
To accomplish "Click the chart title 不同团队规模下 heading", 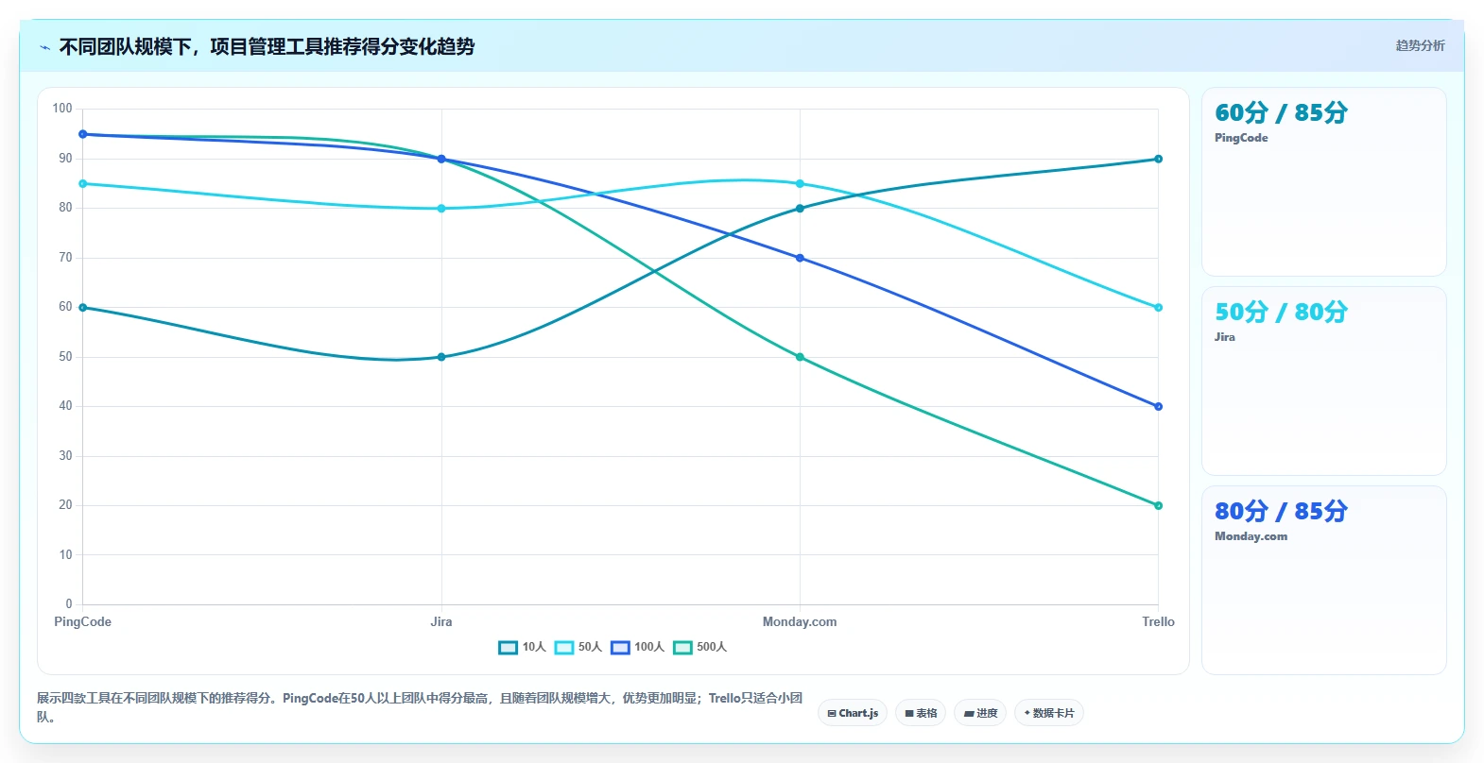I will pyautogui.click(x=267, y=46).
